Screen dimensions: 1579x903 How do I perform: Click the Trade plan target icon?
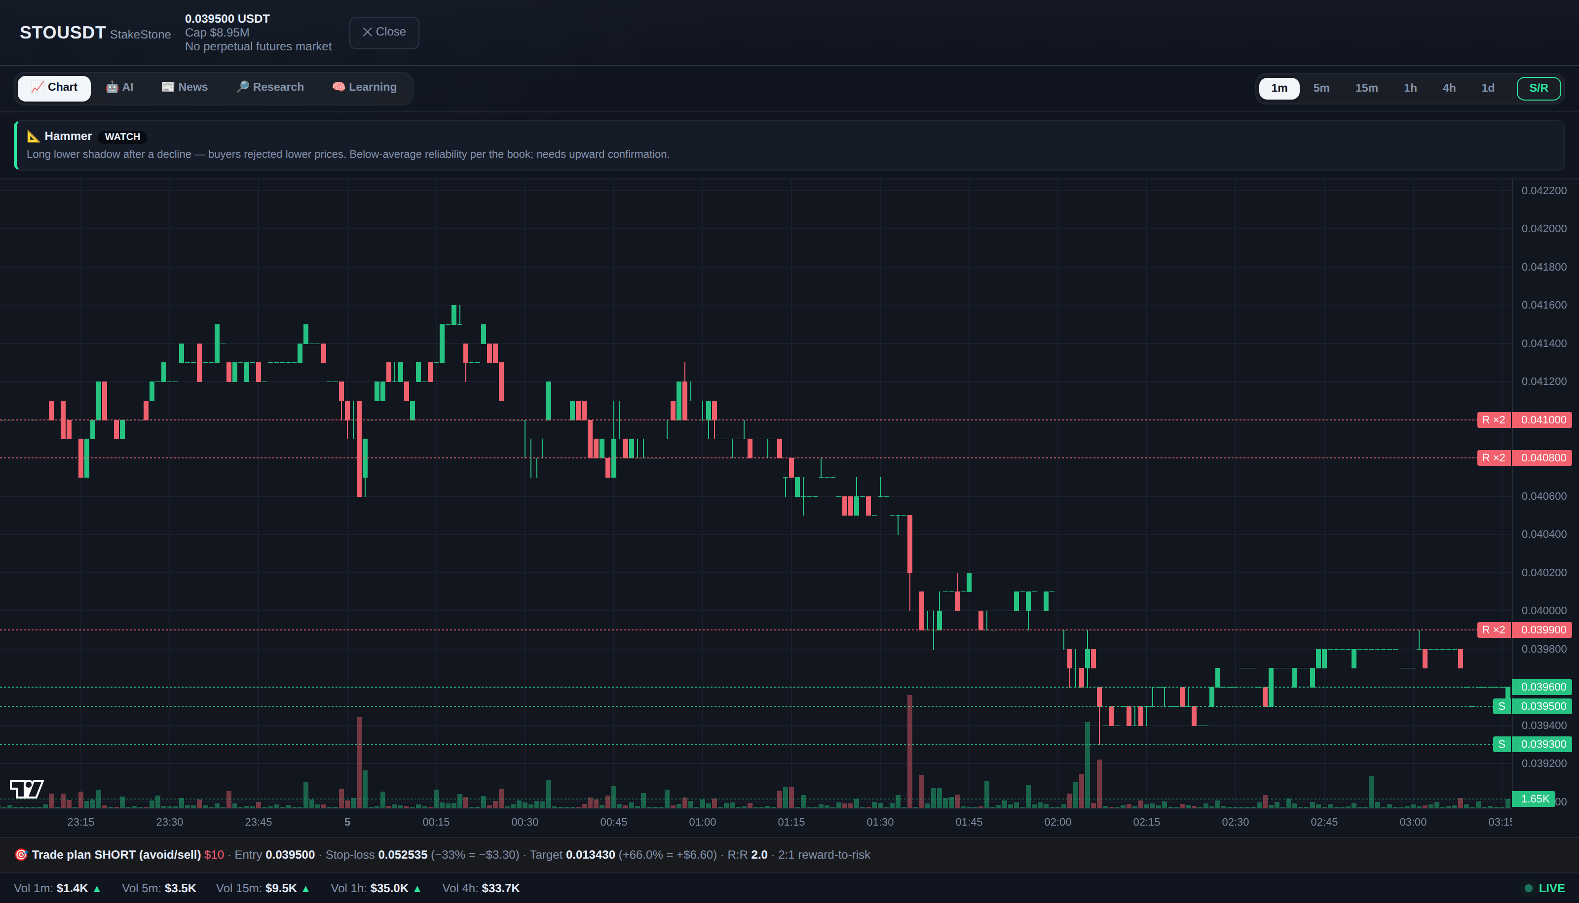coord(21,855)
